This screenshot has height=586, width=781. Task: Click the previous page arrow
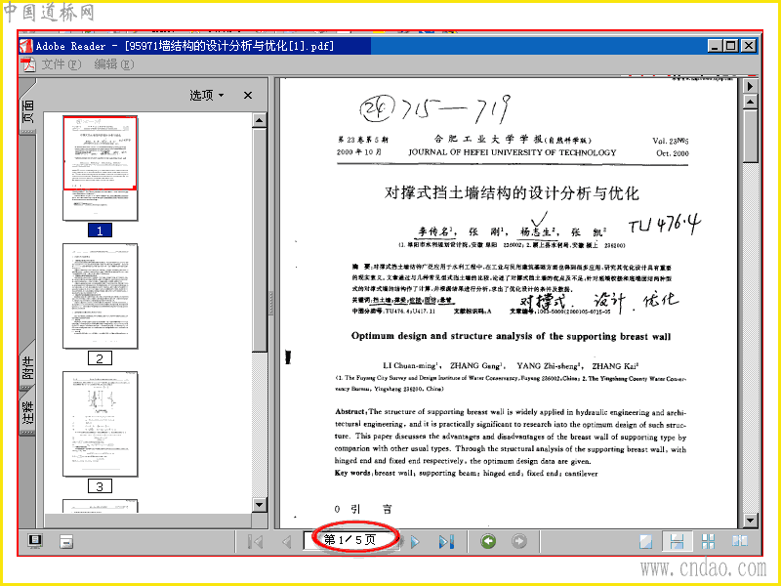[286, 542]
